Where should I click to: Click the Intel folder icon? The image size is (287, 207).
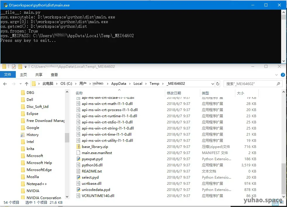(x=23, y=142)
